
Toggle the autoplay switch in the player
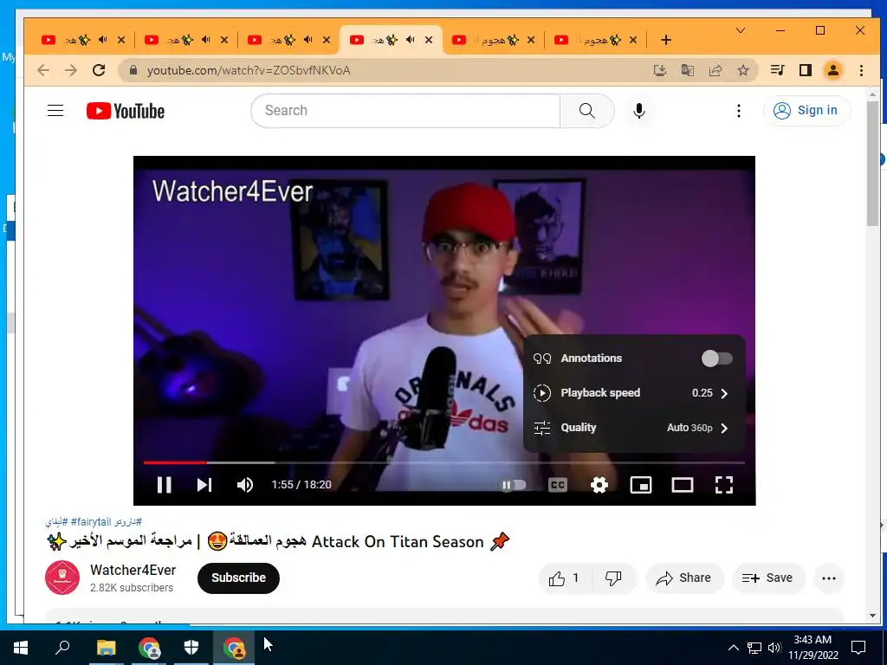[x=513, y=485]
